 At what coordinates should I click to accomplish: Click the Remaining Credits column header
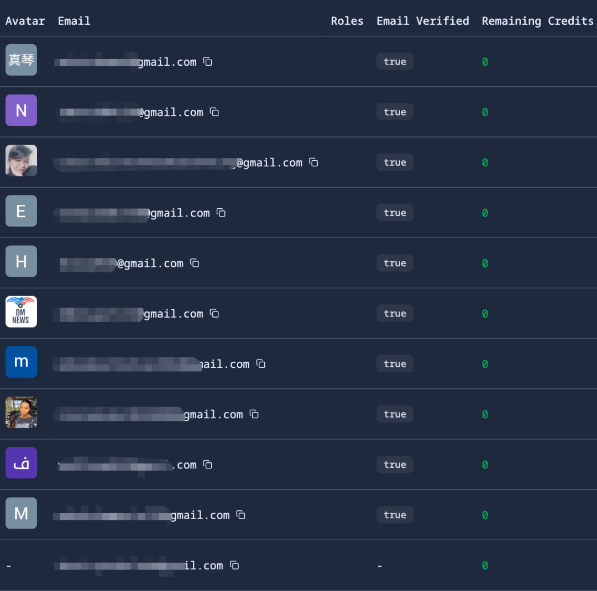pyautogui.click(x=538, y=21)
